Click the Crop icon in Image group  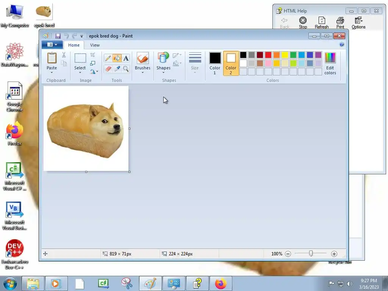pyautogui.click(x=92, y=55)
